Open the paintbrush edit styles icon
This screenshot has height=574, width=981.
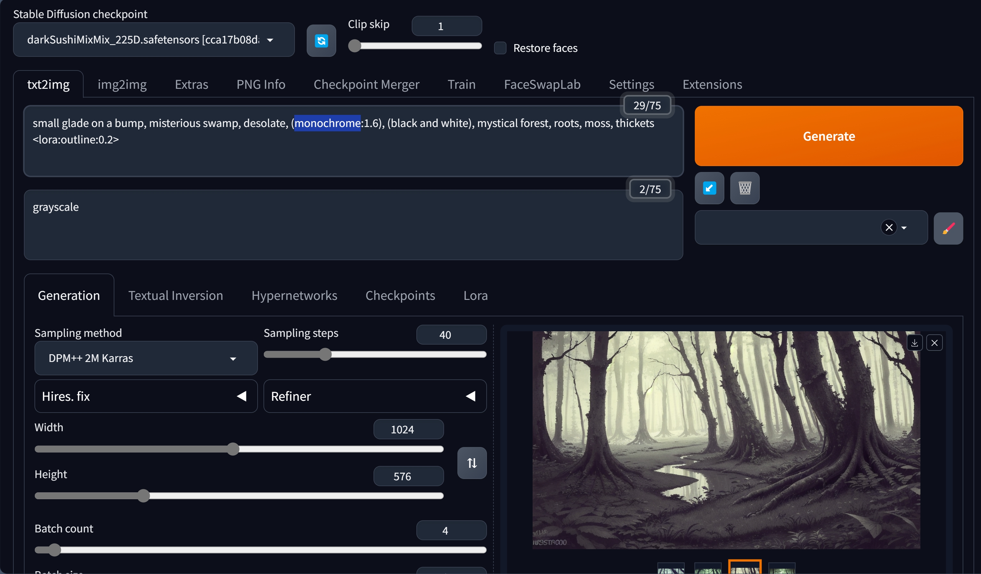click(948, 228)
